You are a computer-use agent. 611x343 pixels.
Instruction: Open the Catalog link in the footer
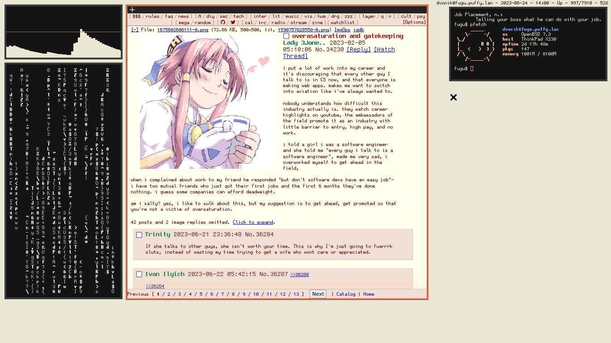click(346, 294)
